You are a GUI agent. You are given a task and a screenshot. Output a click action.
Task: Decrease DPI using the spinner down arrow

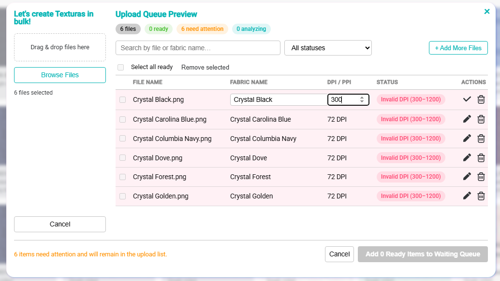click(x=362, y=101)
